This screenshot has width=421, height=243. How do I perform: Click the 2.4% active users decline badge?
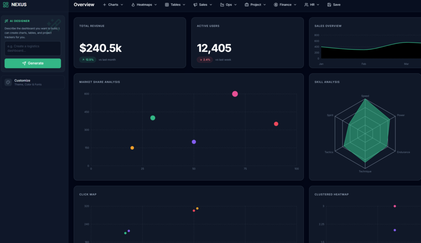(x=205, y=60)
